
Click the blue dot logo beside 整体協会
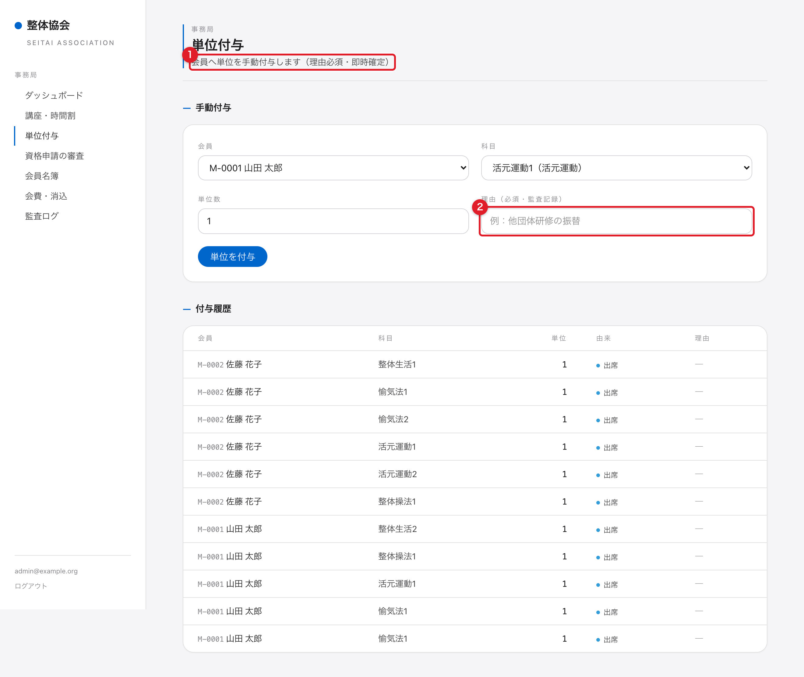pyautogui.click(x=18, y=26)
